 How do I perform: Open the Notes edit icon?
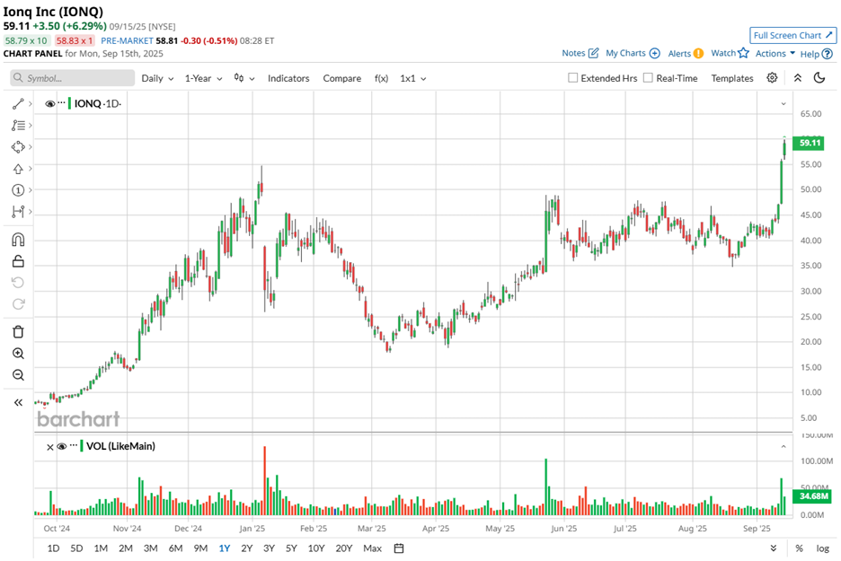pyautogui.click(x=593, y=53)
